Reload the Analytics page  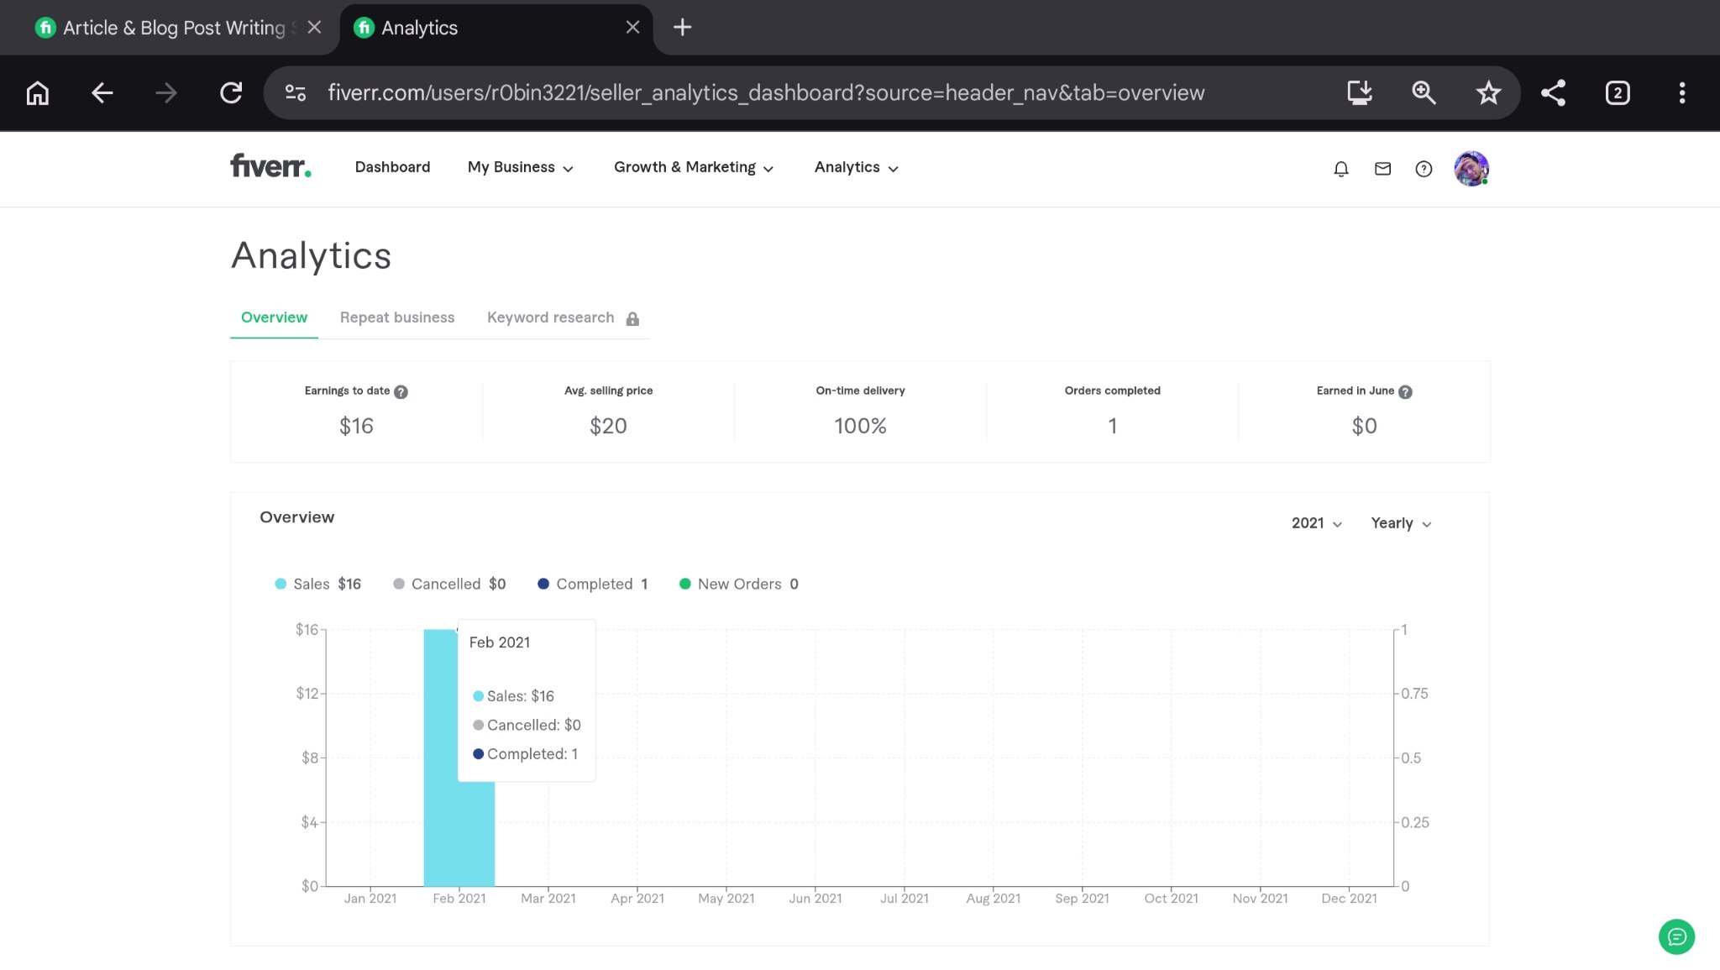[x=231, y=92]
